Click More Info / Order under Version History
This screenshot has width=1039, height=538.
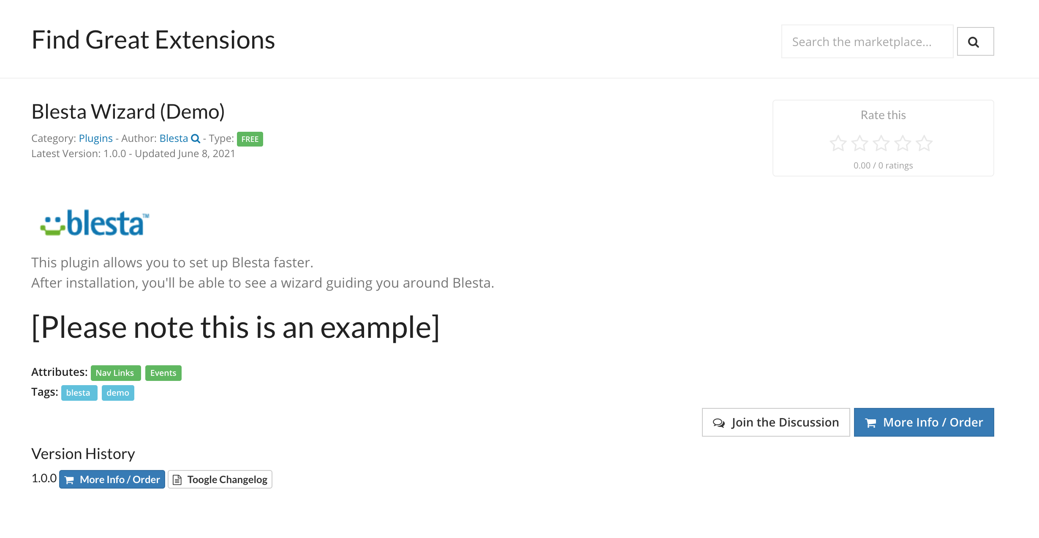tap(112, 479)
